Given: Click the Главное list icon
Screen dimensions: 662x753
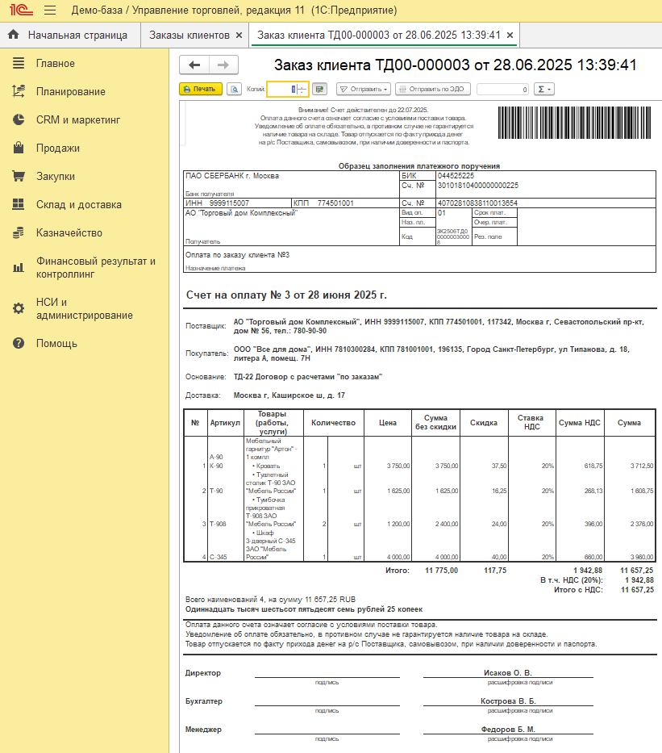Looking at the screenshot, I should point(19,63).
